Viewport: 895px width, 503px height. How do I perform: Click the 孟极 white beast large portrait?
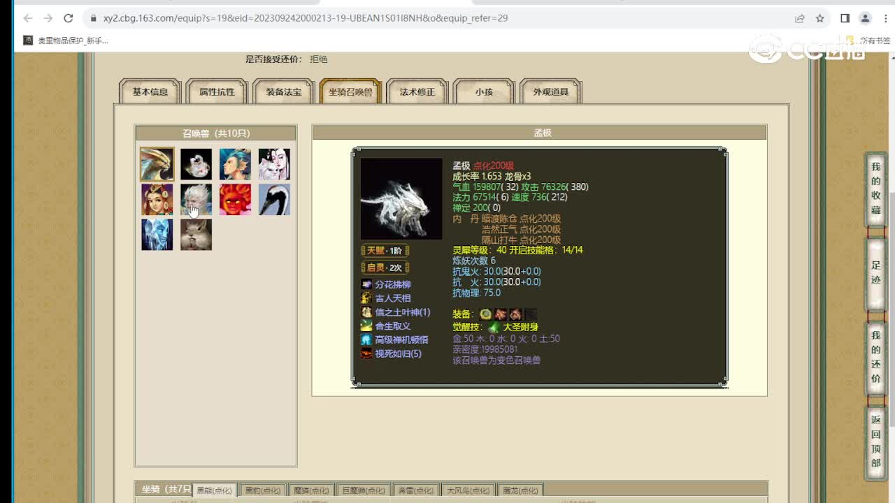point(401,199)
